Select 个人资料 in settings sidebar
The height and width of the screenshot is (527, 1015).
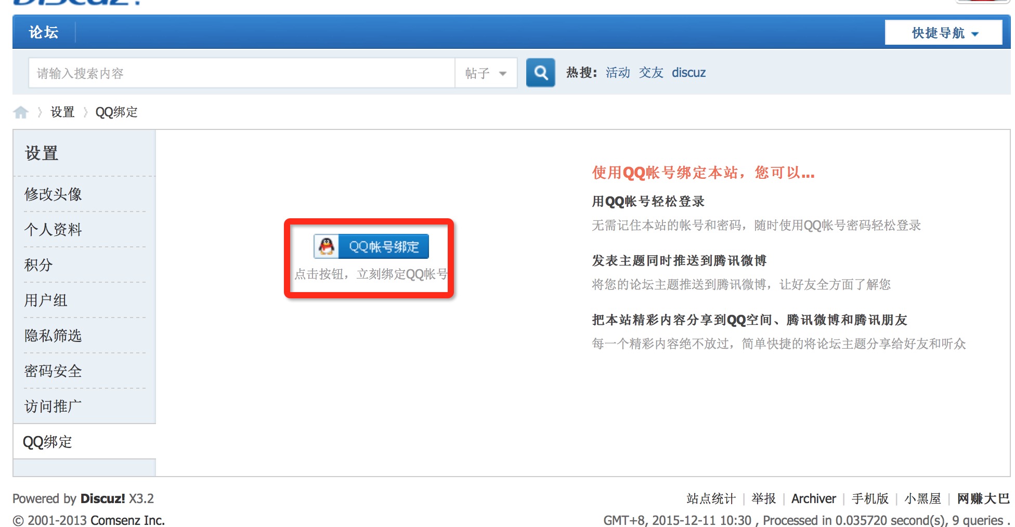[53, 230]
